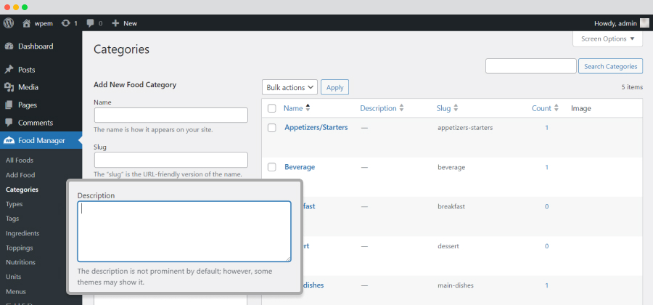
Task: Click inside the Description textarea
Action: pyautogui.click(x=184, y=232)
